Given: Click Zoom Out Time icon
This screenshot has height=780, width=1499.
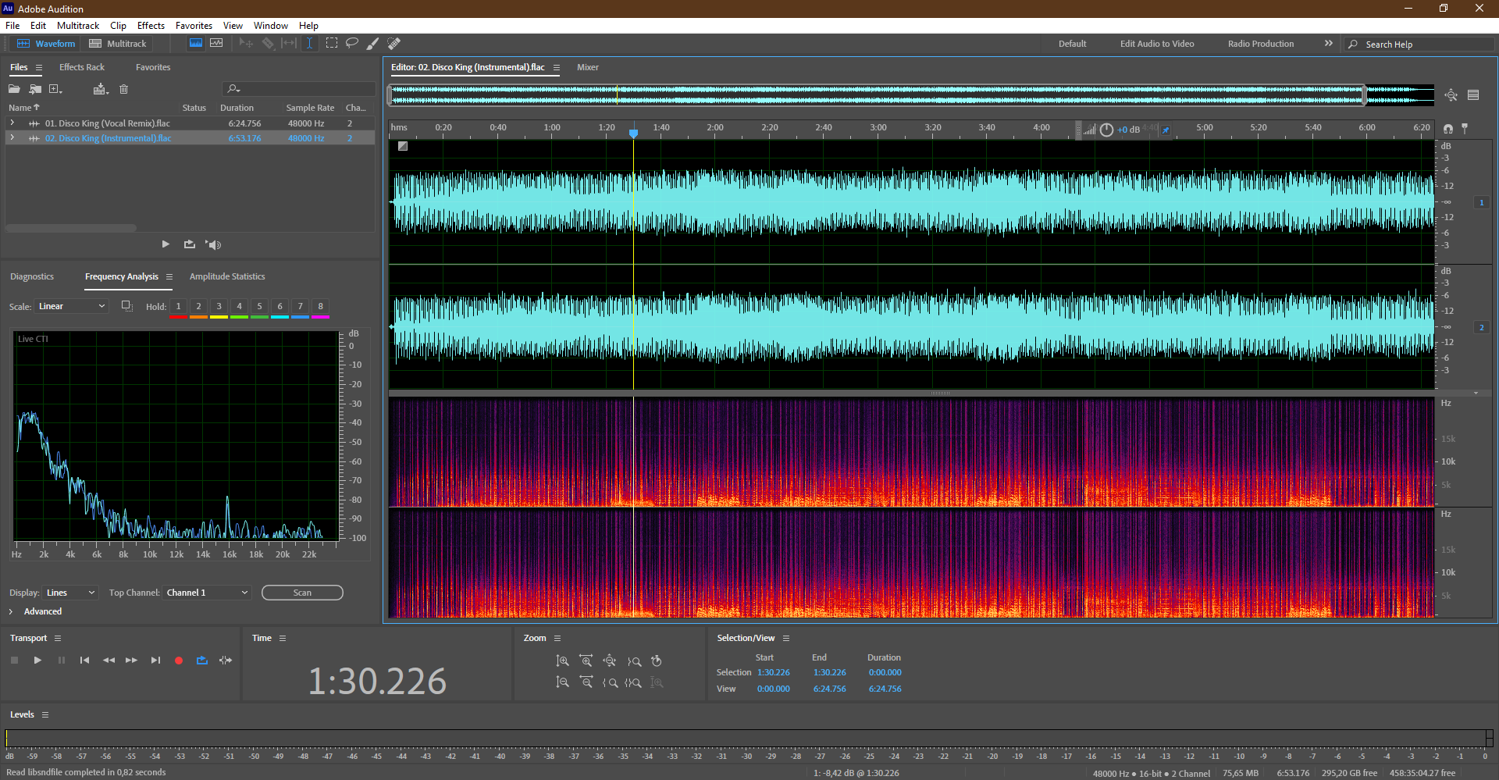Looking at the screenshot, I should [586, 682].
